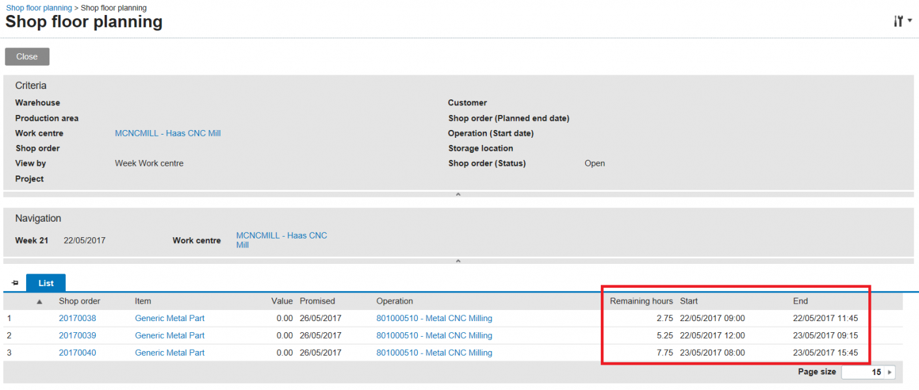Click the sort arrow in the table header

[x=39, y=302]
